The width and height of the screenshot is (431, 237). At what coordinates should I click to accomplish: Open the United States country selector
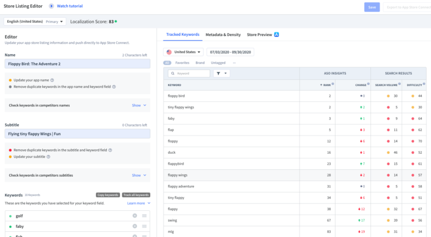point(183,52)
